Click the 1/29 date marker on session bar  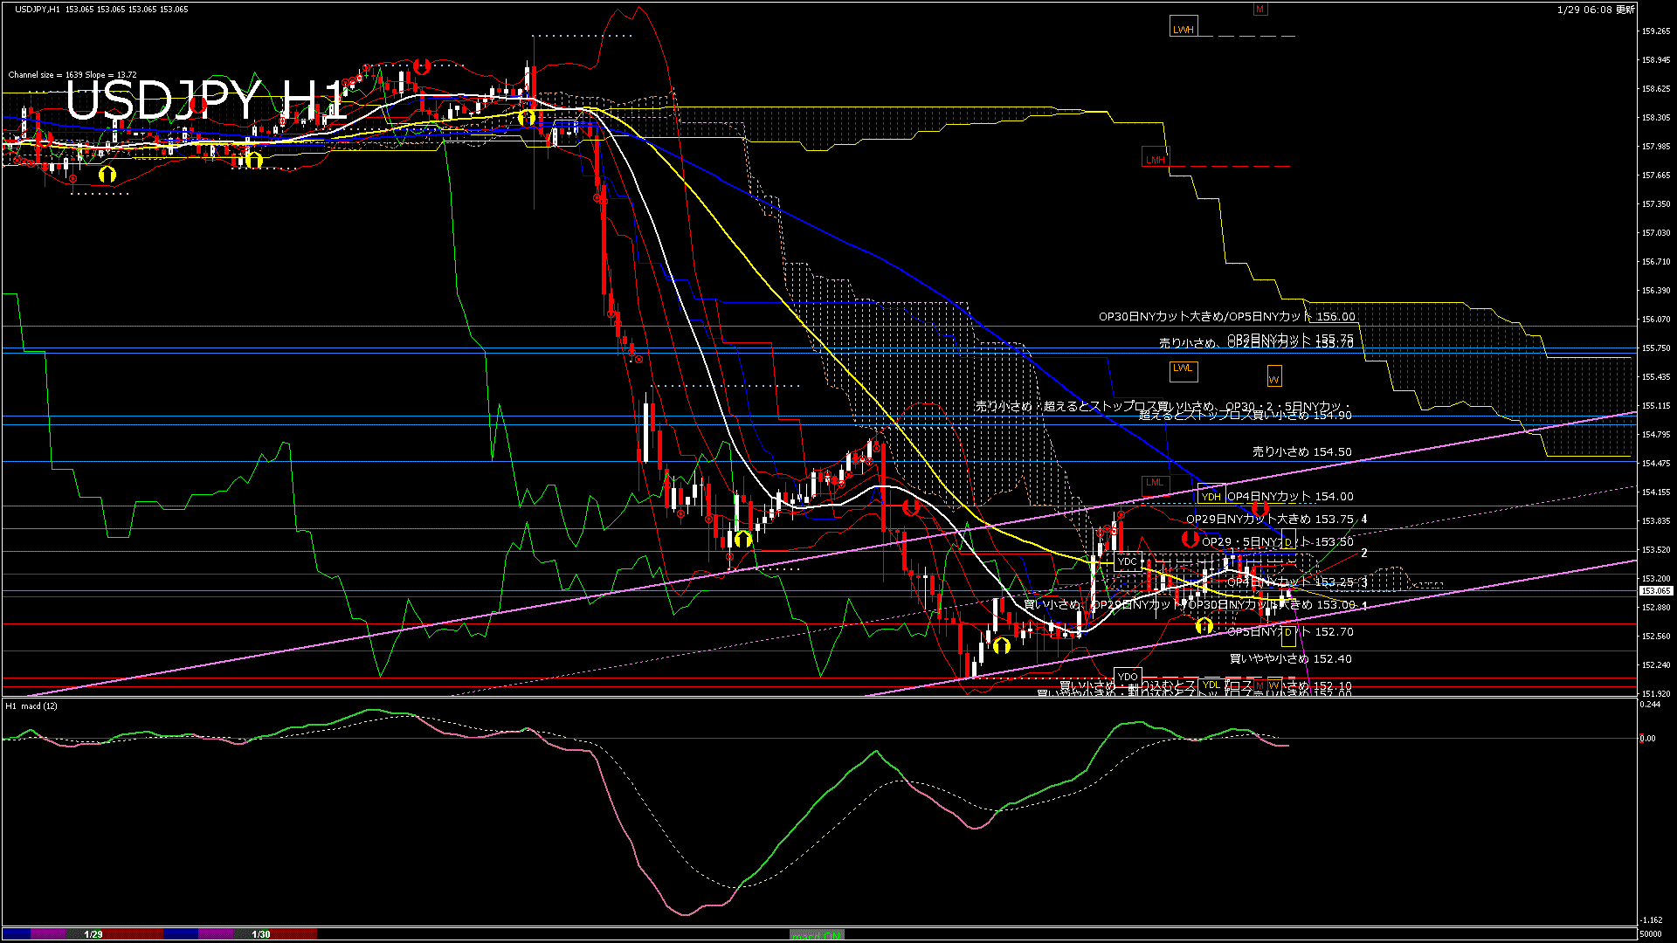pos(93,934)
